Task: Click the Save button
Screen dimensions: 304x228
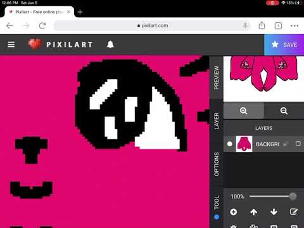Action: [284, 45]
